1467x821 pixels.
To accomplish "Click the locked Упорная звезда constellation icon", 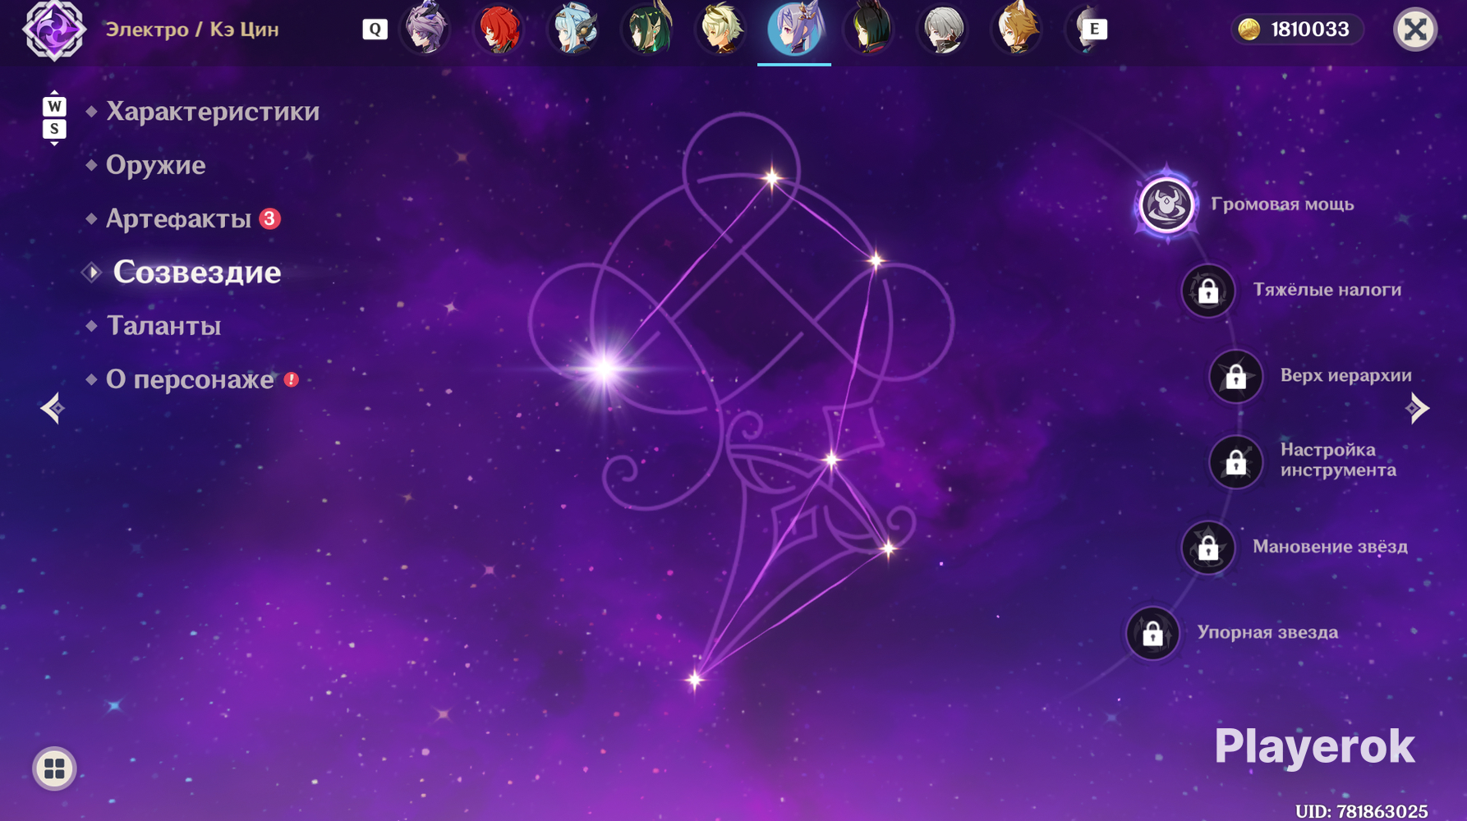I will pos(1152,633).
